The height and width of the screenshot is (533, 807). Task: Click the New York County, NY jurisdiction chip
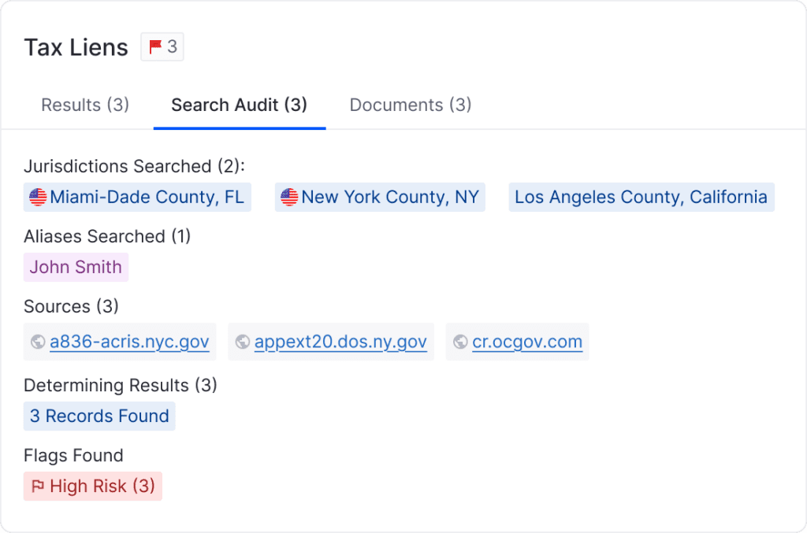(380, 197)
